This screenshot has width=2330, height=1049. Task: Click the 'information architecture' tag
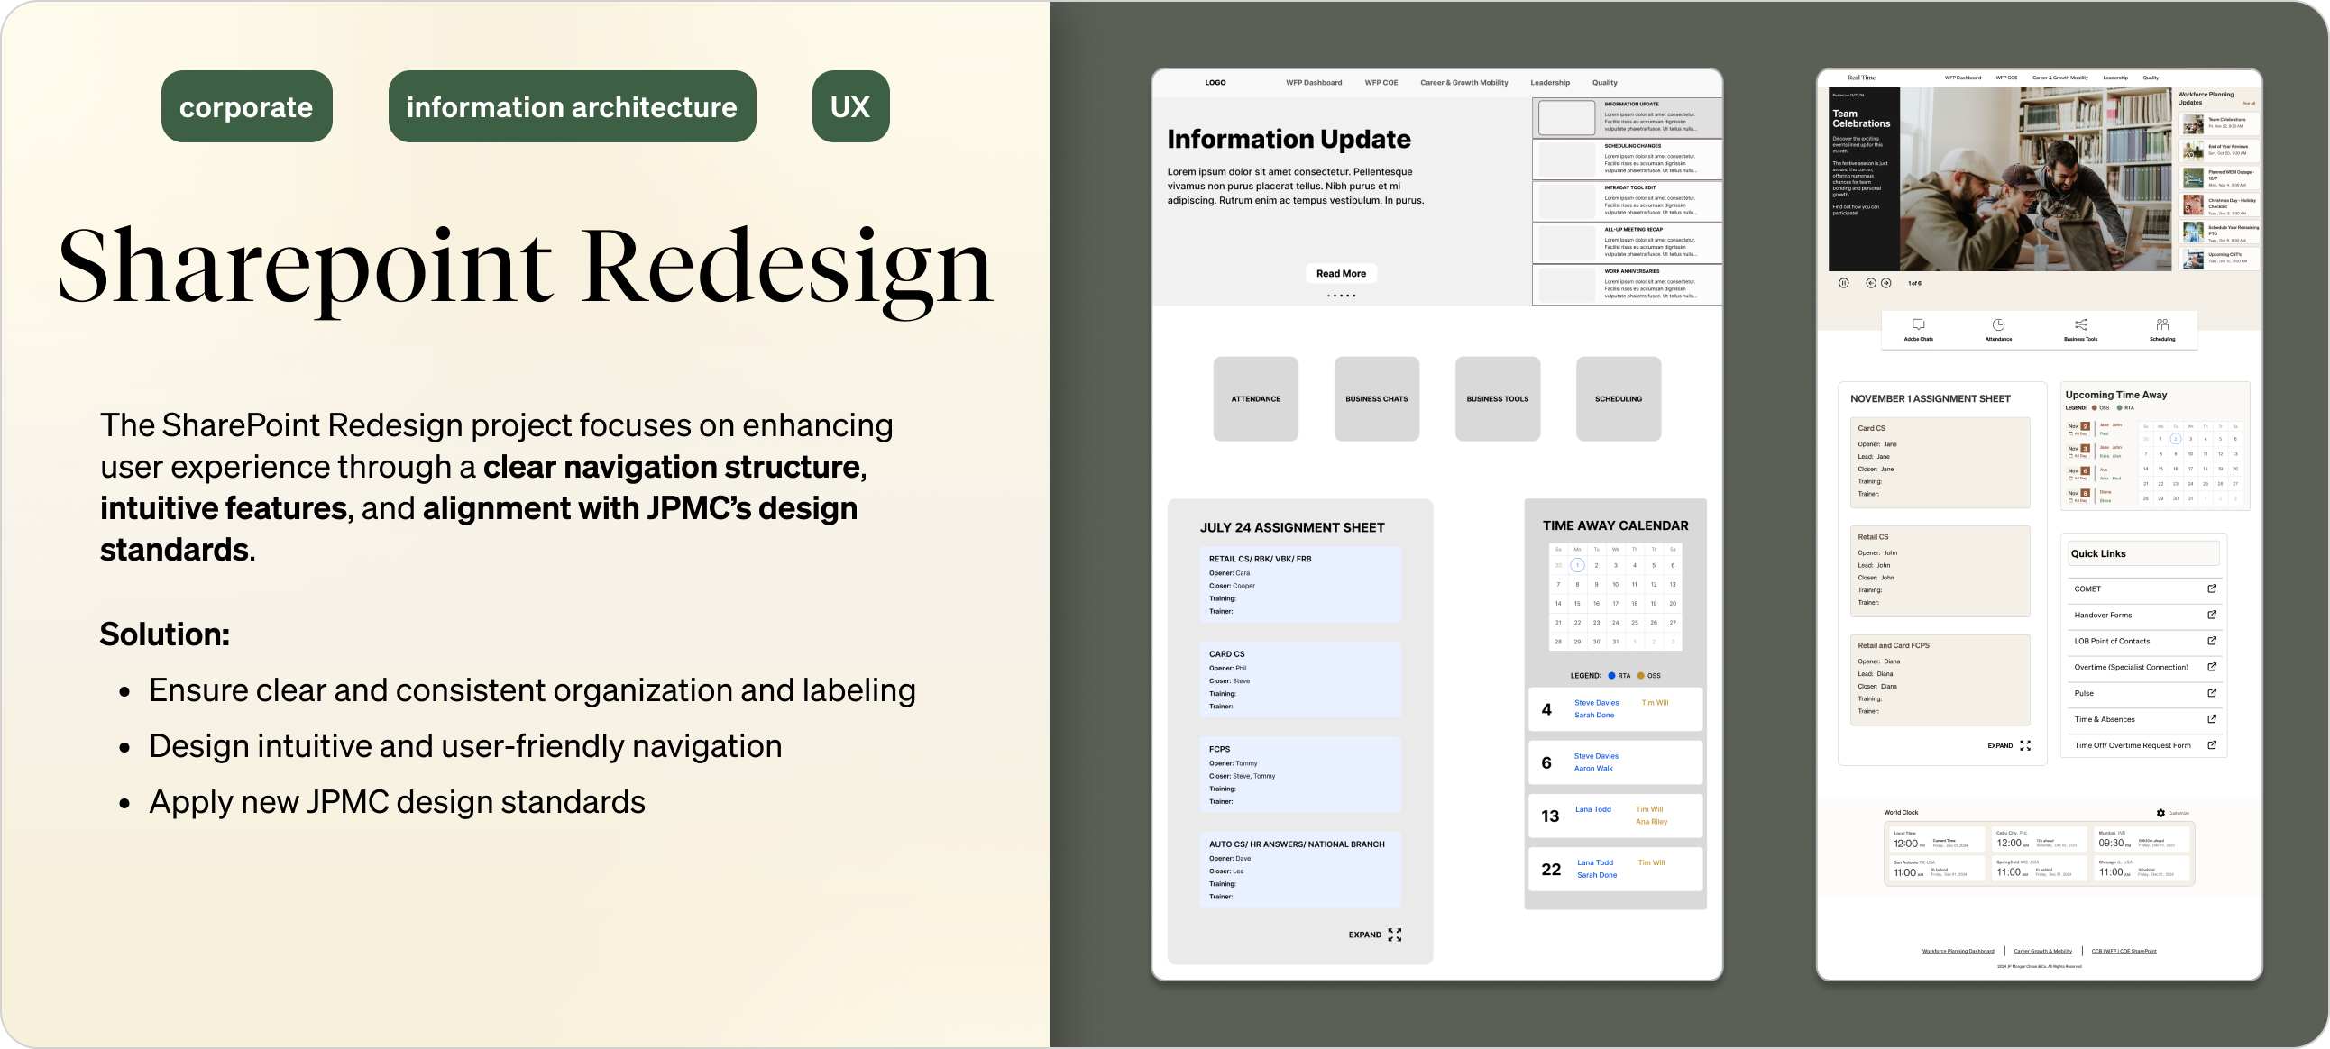click(x=572, y=106)
